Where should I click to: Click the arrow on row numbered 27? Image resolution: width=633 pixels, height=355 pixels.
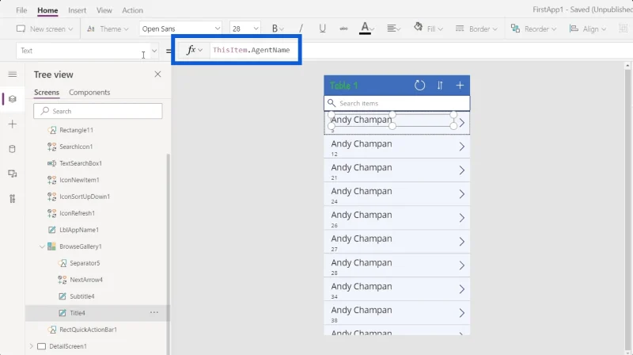tap(462, 242)
